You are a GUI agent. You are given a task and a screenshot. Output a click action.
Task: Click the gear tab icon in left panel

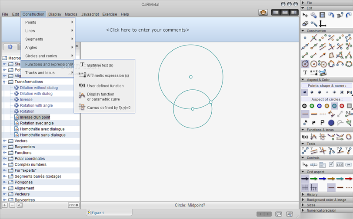10,47
